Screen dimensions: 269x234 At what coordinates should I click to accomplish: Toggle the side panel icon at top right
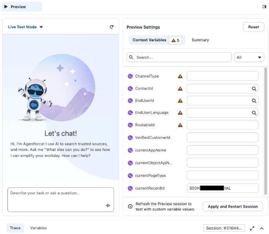(x=264, y=7)
